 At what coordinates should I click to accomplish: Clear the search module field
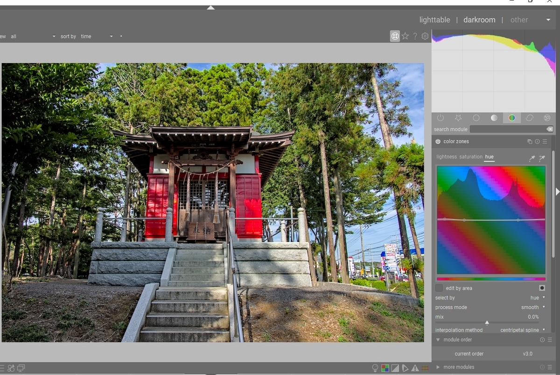point(550,129)
